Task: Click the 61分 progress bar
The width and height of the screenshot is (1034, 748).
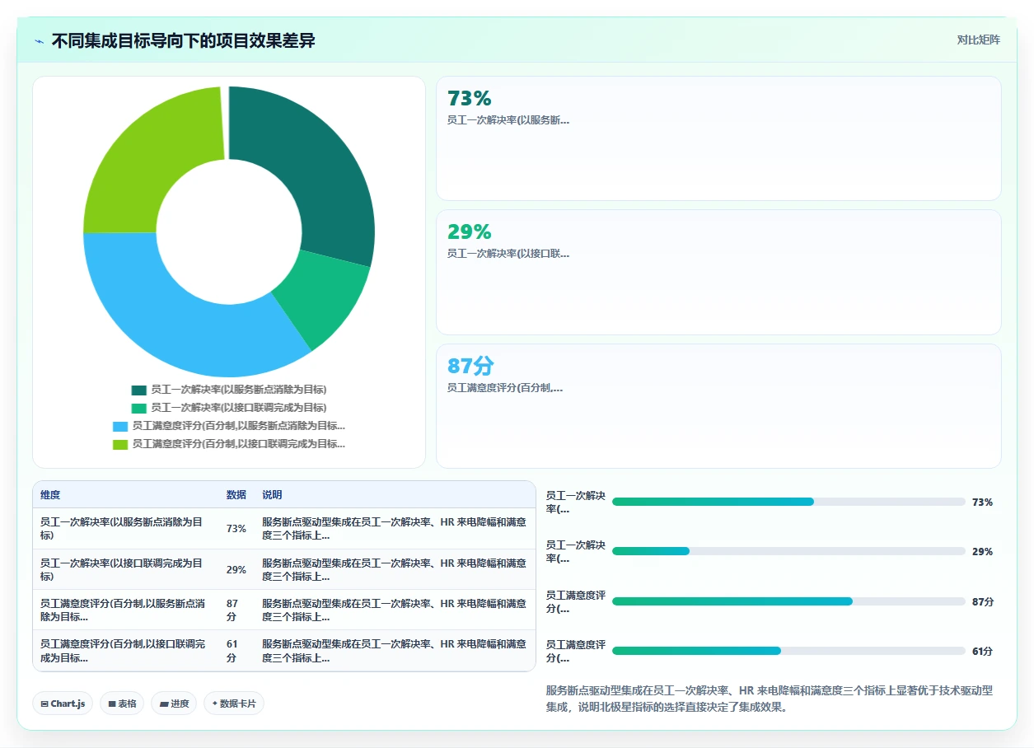Action: (788, 651)
